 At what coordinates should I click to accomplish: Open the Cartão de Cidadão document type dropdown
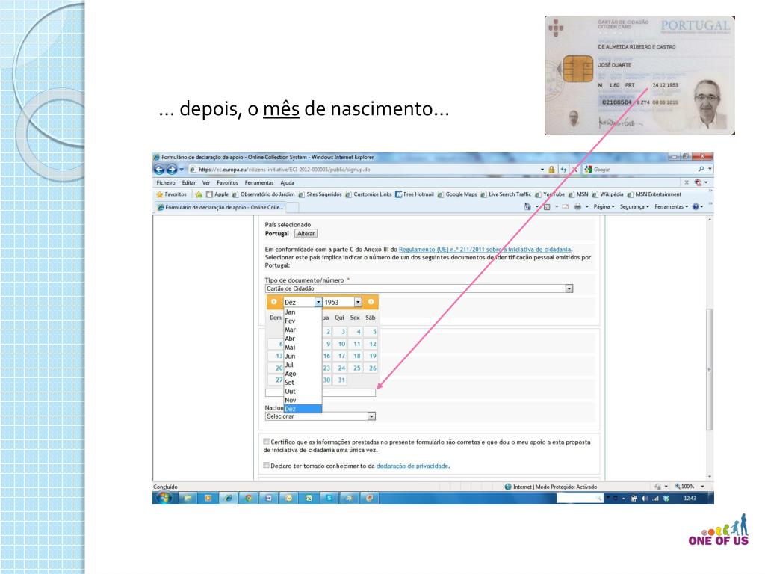point(418,288)
